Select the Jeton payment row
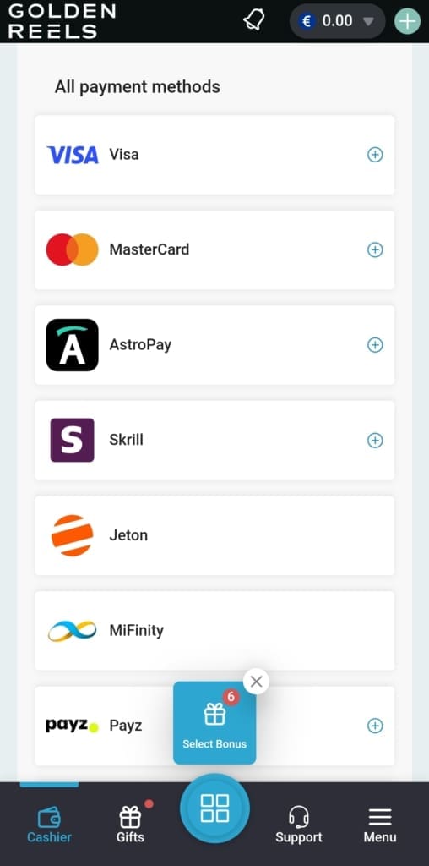The width and height of the screenshot is (429, 866). (x=214, y=535)
